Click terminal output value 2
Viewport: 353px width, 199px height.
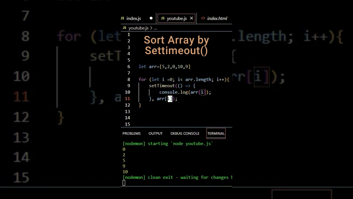(x=124, y=155)
